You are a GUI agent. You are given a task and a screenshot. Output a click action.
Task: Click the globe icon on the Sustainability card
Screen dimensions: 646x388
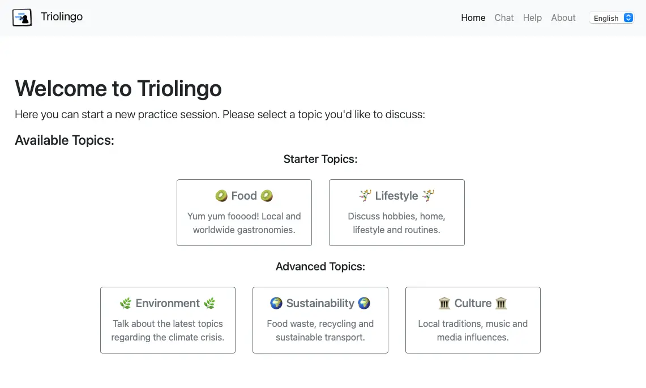[x=276, y=303]
